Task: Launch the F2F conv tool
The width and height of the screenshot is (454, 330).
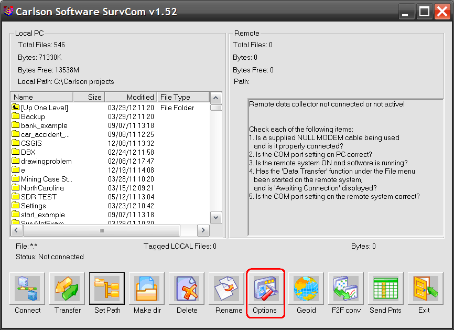Action: (345, 288)
